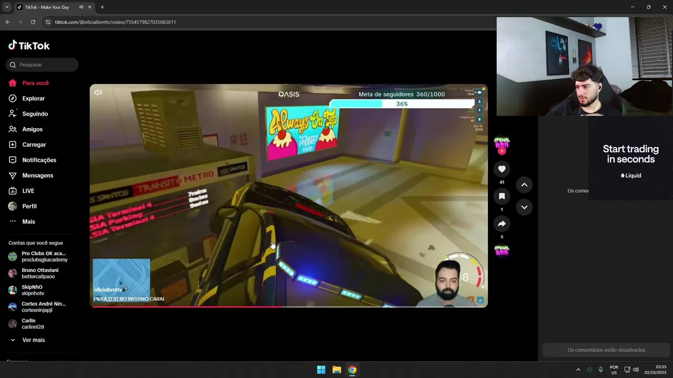Screen dimensions: 673x378
Task: Open the POR US language switcher
Action: point(614,370)
